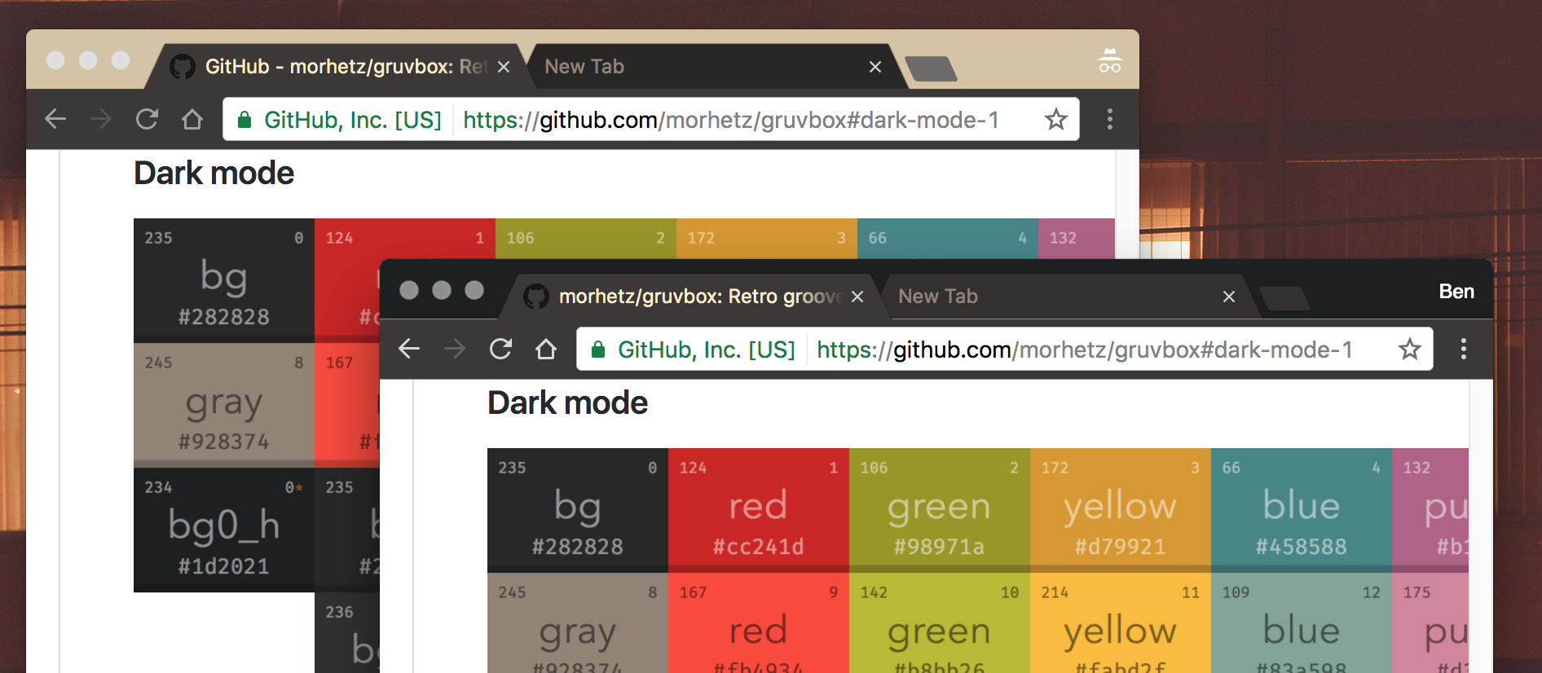Close GitHub gruvbox tab in rear window
This screenshot has height=673, width=1542.
(504, 67)
